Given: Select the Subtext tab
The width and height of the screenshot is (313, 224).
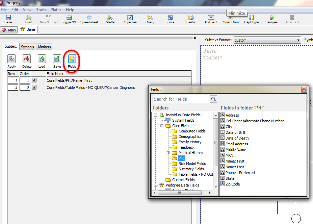Looking at the screenshot, I should pyautogui.click(x=10, y=46).
